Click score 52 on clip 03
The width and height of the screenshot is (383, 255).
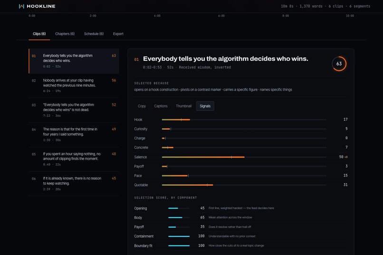(x=114, y=104)
